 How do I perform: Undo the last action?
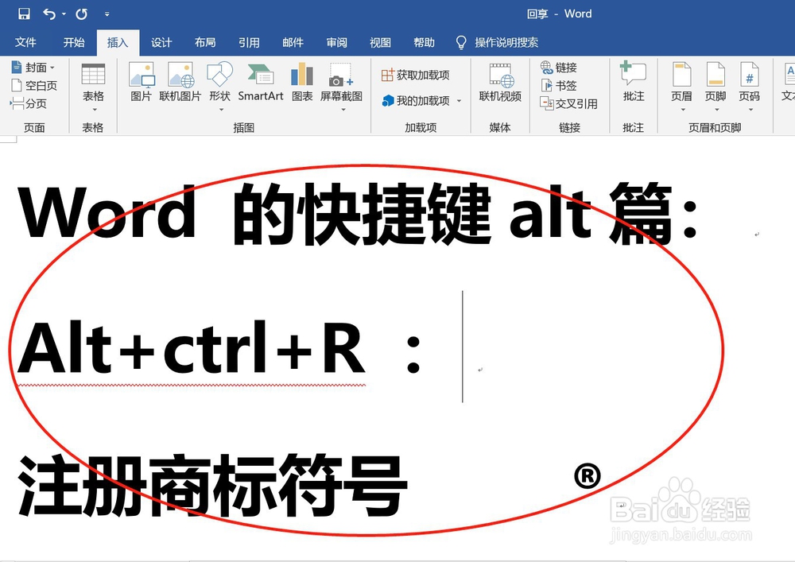(49, 14)
